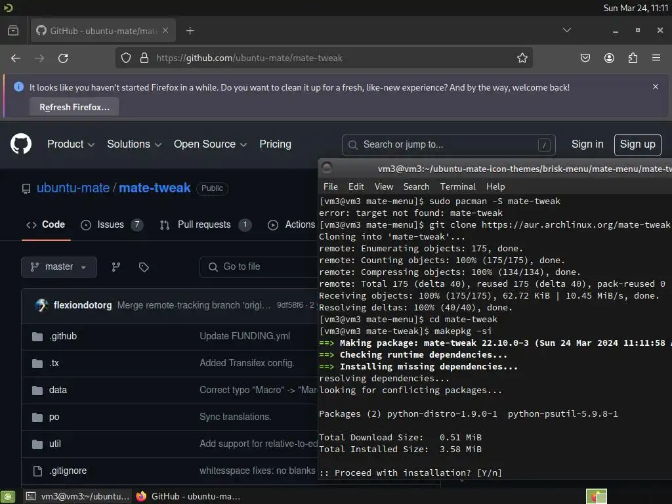Switch to the Issues tab

(x=112, y=224)
